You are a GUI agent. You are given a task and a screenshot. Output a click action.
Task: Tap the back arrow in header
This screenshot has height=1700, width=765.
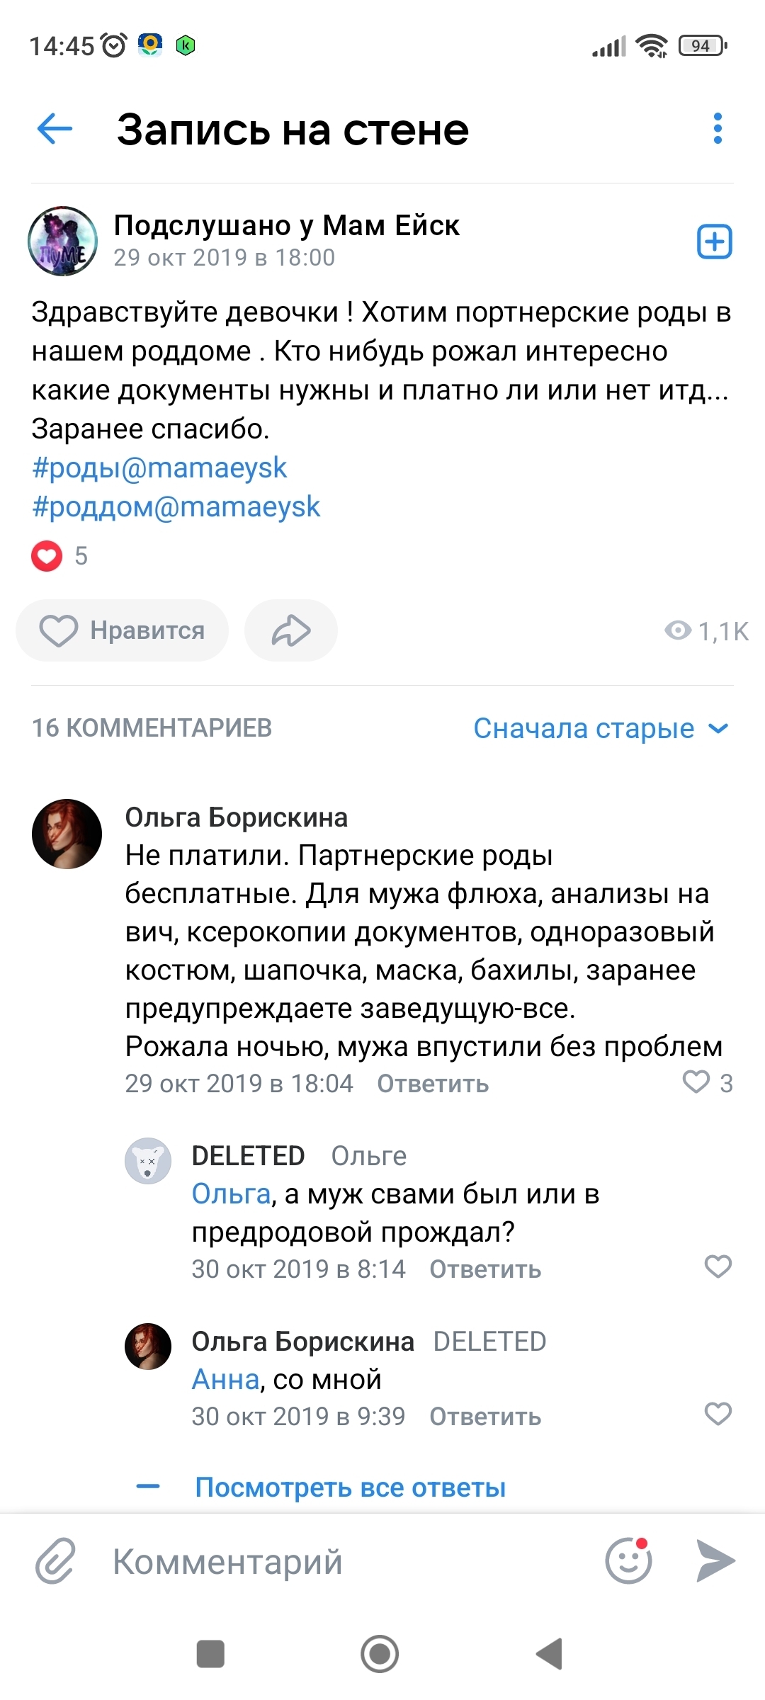55,129
